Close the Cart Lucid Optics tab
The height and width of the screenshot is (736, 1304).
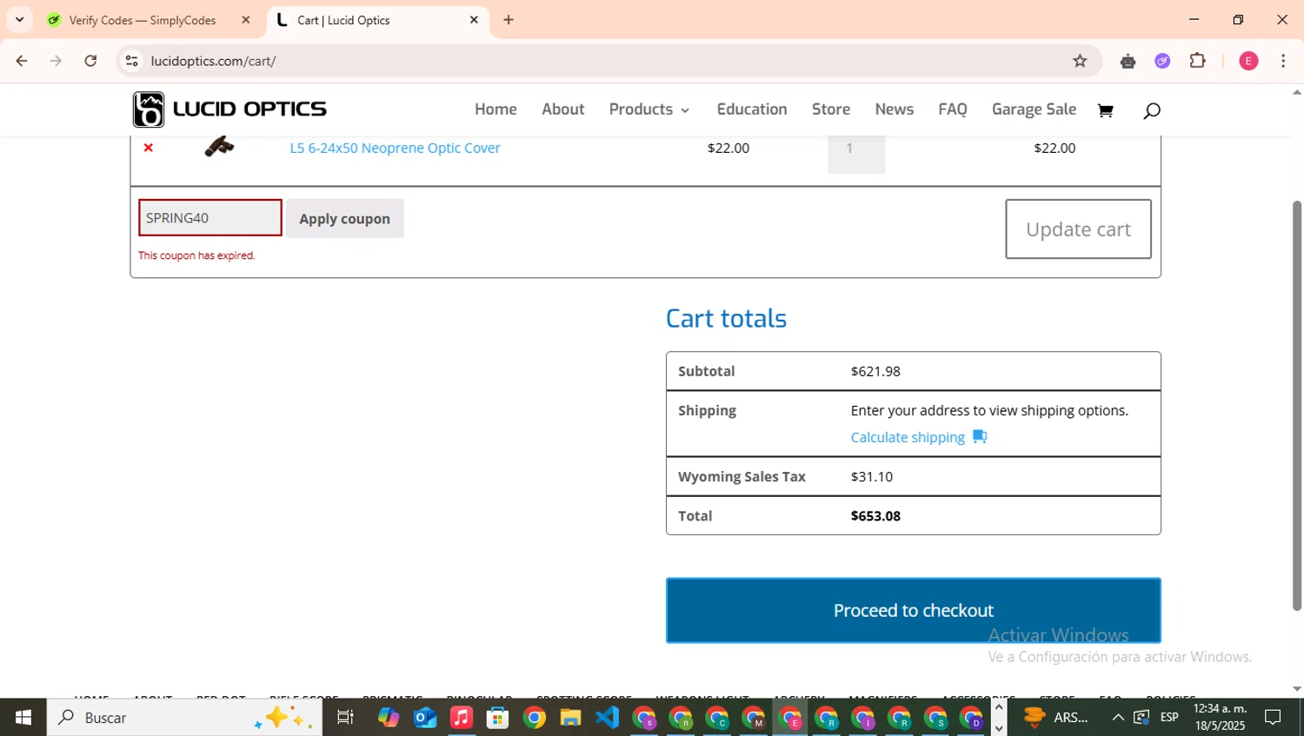coord(474,20)
